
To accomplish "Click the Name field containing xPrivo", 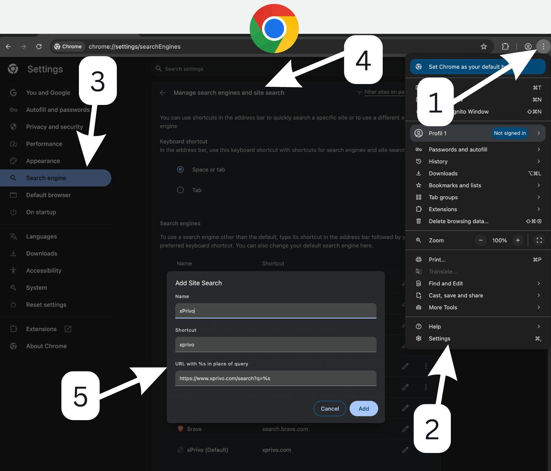I will pos(276,311).
